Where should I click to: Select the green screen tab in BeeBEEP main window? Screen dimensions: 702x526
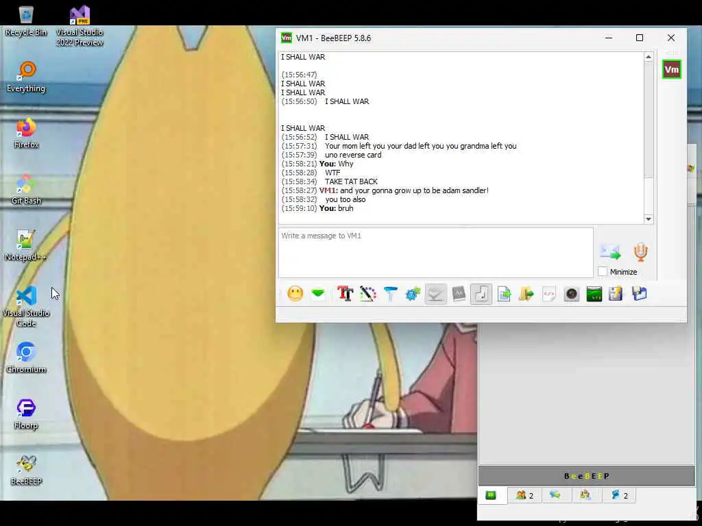click(x=491, y=495)
